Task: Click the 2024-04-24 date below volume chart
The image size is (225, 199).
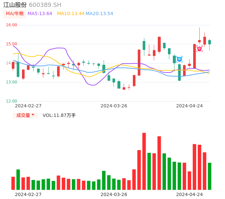Action: click(190, 194)
